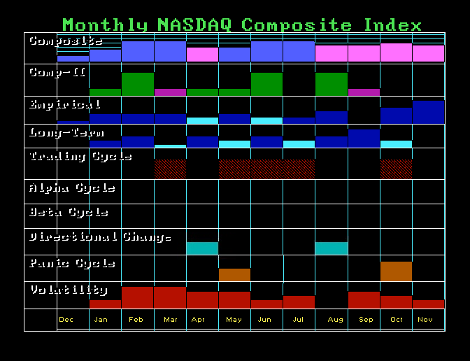Select the red Volatility bar in February

[138, 297]
